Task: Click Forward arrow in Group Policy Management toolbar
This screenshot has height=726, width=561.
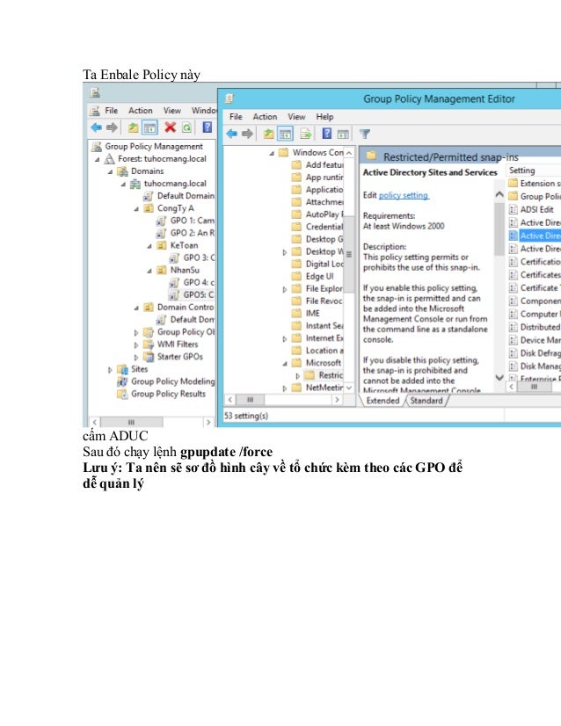Action: [112, 127]
